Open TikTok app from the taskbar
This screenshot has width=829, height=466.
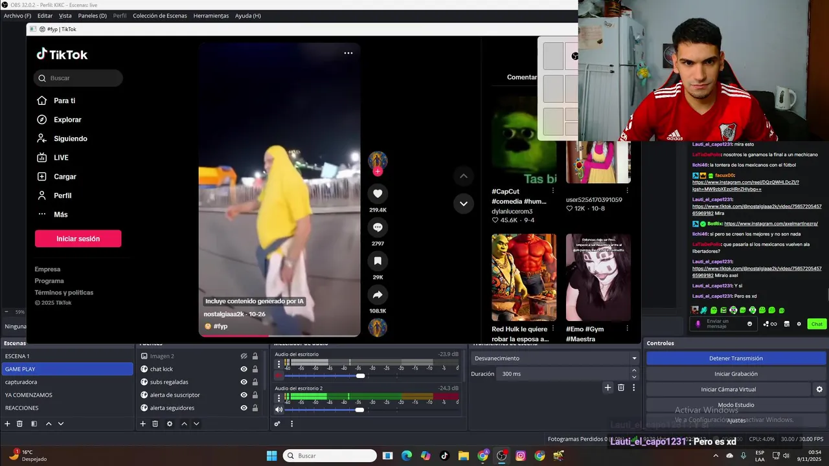pos(444,456)
